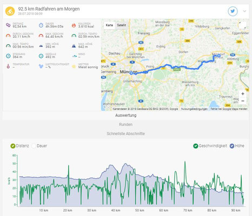The width and height of the screenshot is (252, 216).
Task: Expand the Schnellste Abschnitte section
Action: coord(125,133)
